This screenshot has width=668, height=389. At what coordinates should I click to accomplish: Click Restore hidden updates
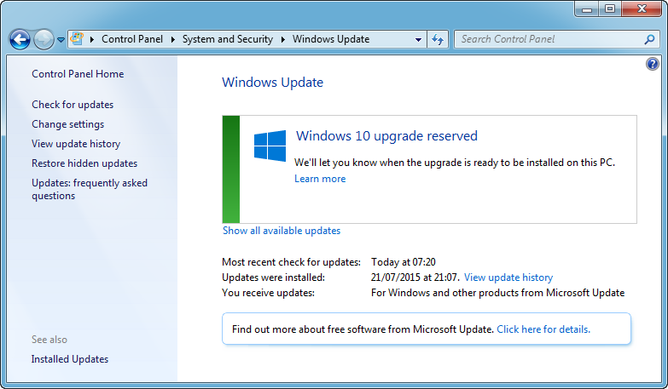84,163
